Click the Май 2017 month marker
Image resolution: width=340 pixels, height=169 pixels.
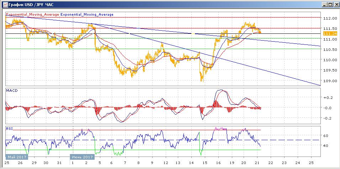point(16,157)
